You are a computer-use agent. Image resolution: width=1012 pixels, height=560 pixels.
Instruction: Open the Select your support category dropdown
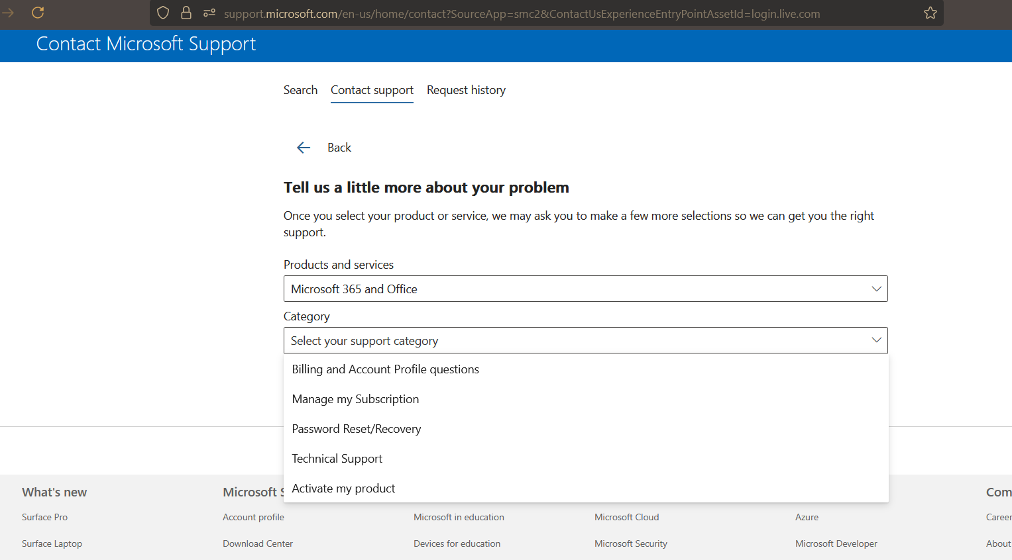[585, 340]
